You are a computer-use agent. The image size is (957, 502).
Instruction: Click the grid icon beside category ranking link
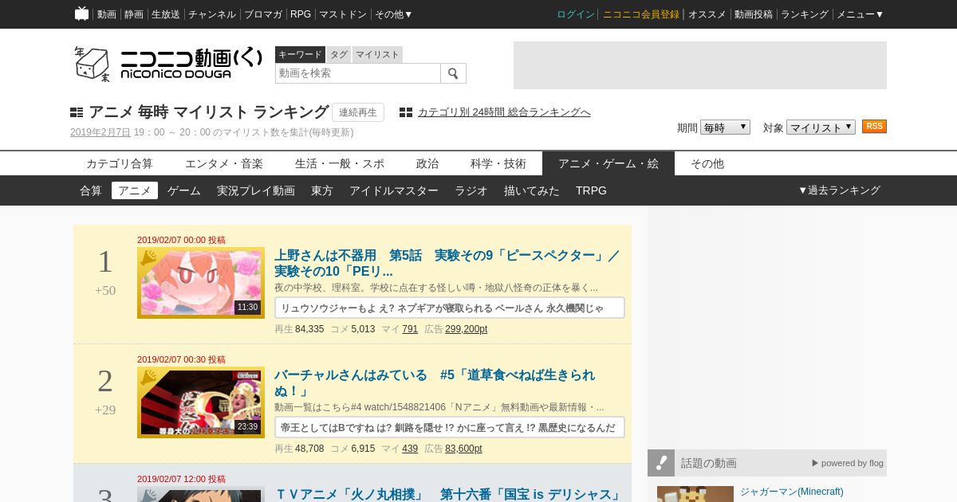tap(406, 112)
